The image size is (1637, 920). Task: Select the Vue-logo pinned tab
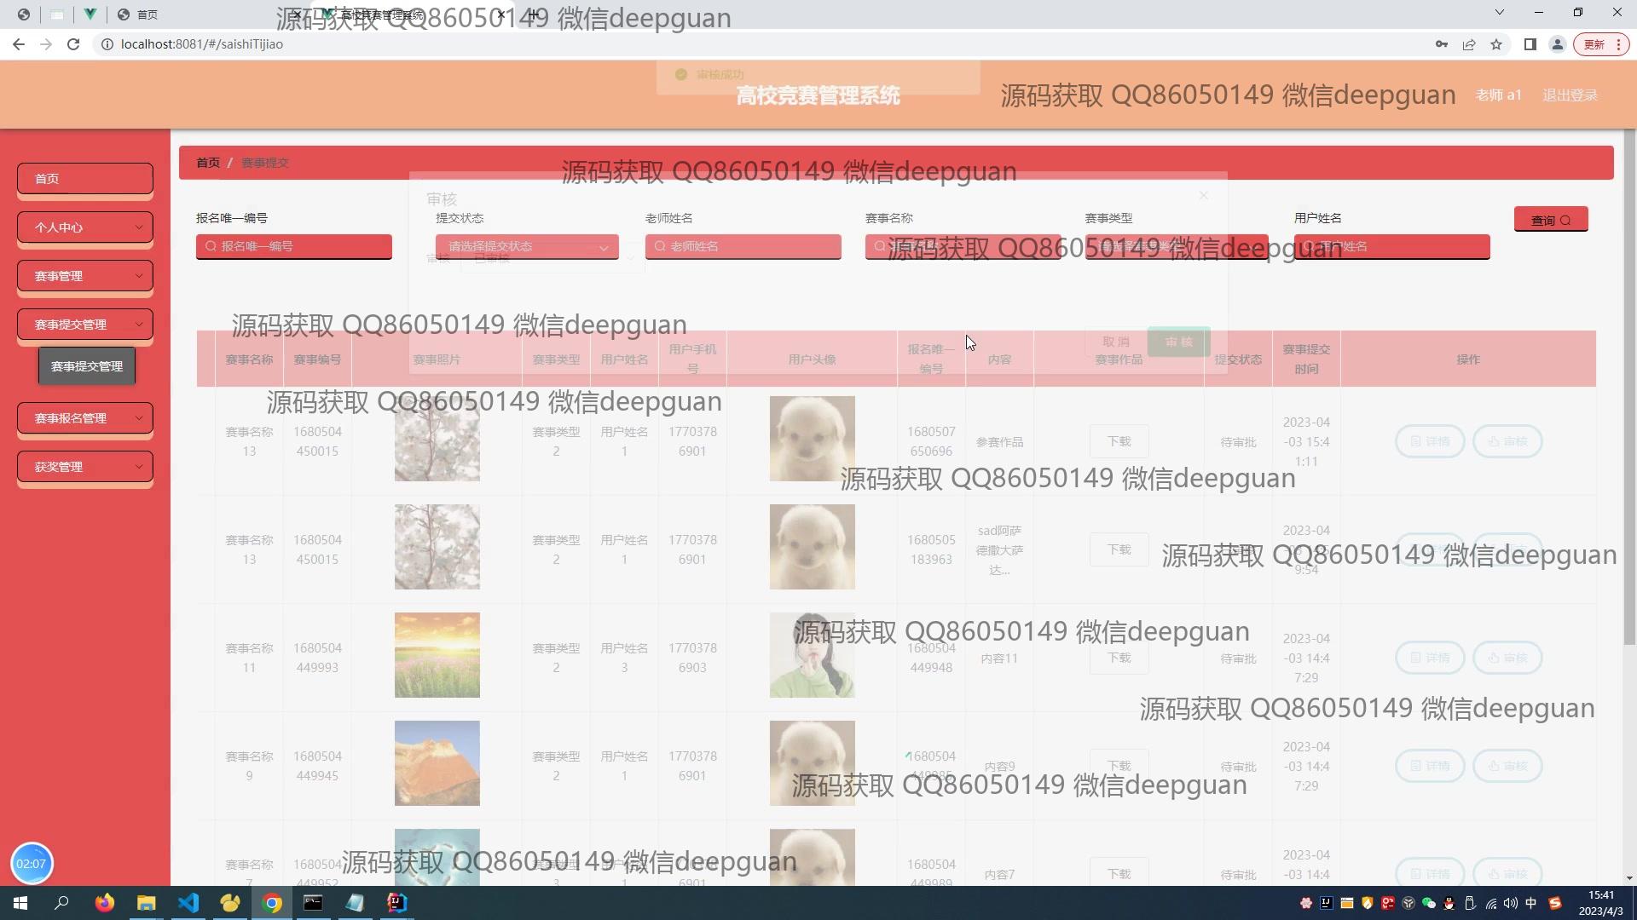click(90, 14)
